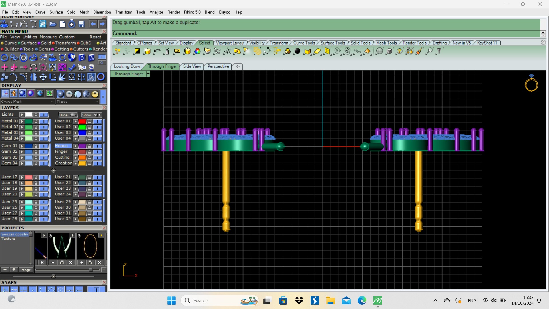549x309 pixels.
Task: Open the Analyze menu
Action: (156, 12)
